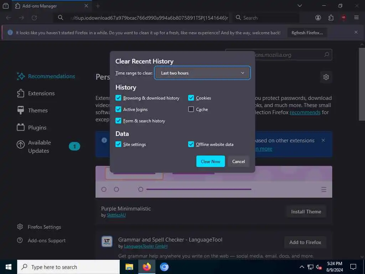This screenshot has height=274, width=365.
Task: Click the Clear Now button
Action: 210,162
